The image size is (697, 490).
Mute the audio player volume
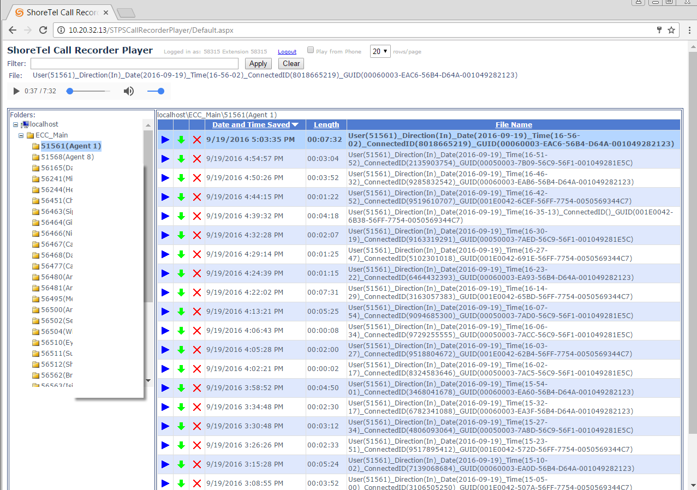129,91
